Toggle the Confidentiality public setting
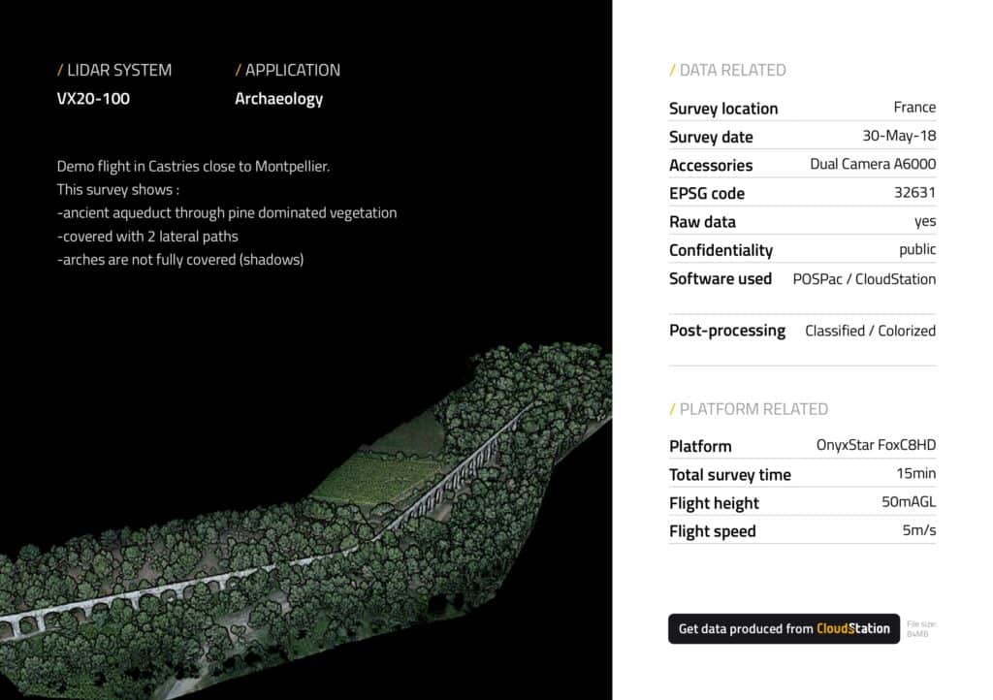This screenshot has height=700, width=993. coord(917,249)
